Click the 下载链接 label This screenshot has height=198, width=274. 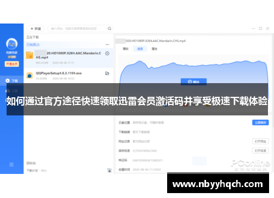pyautogui.click(x=124, y=132)
